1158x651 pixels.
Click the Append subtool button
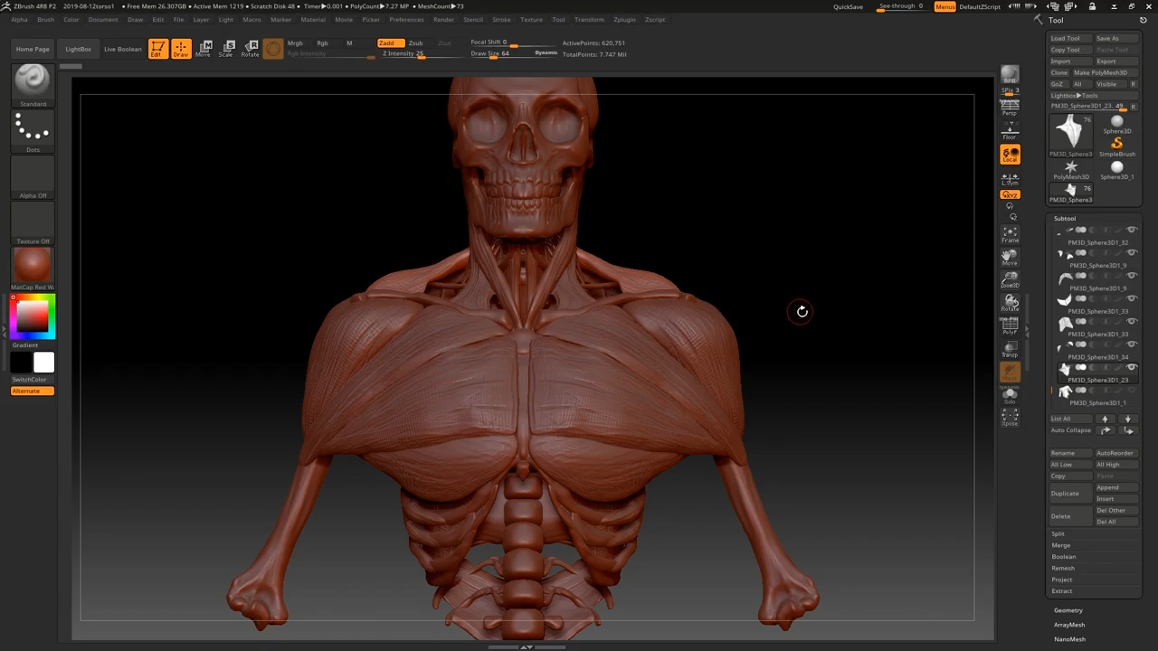(1116, 487)
